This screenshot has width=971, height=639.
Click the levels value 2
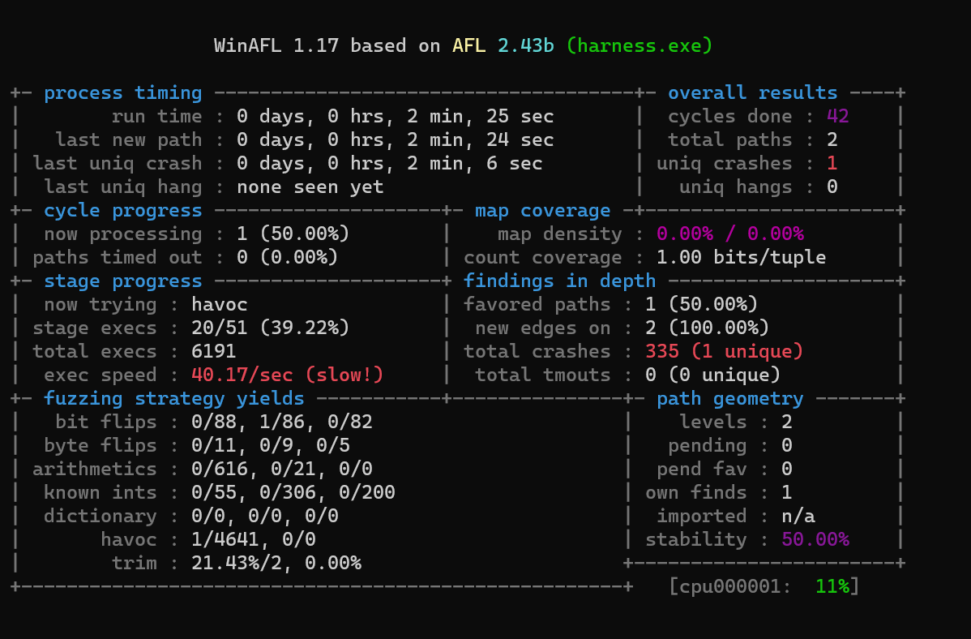(x=786, y=422)
